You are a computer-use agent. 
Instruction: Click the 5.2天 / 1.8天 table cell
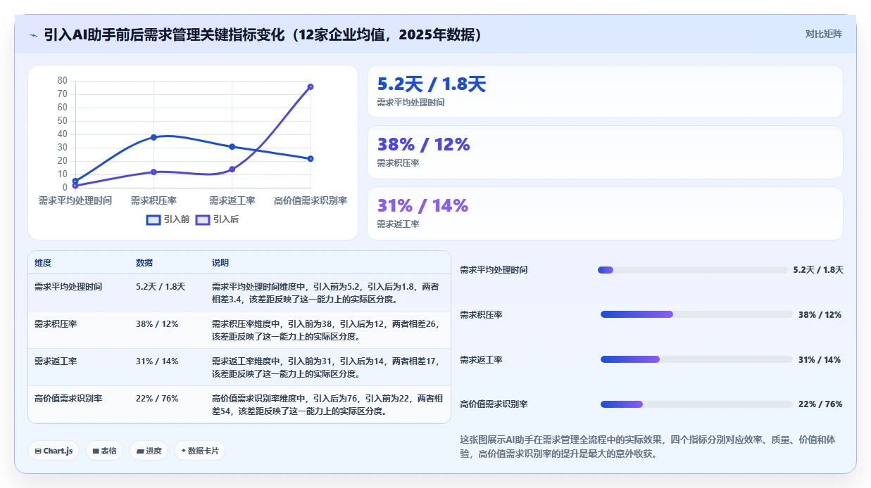click(161, 287)
